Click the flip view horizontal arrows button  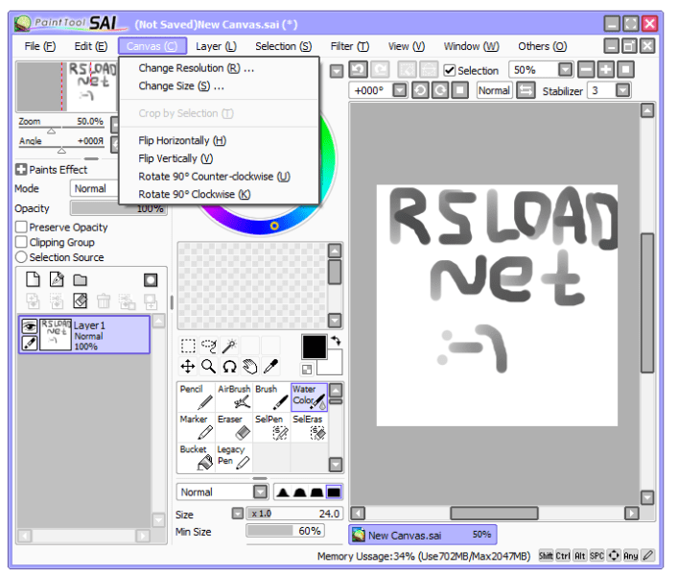point(526,90)
